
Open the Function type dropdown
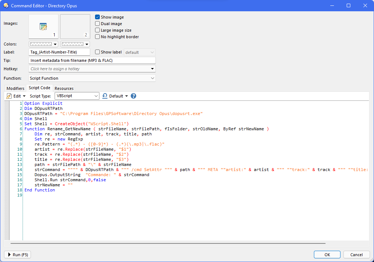tap(92, 78)
